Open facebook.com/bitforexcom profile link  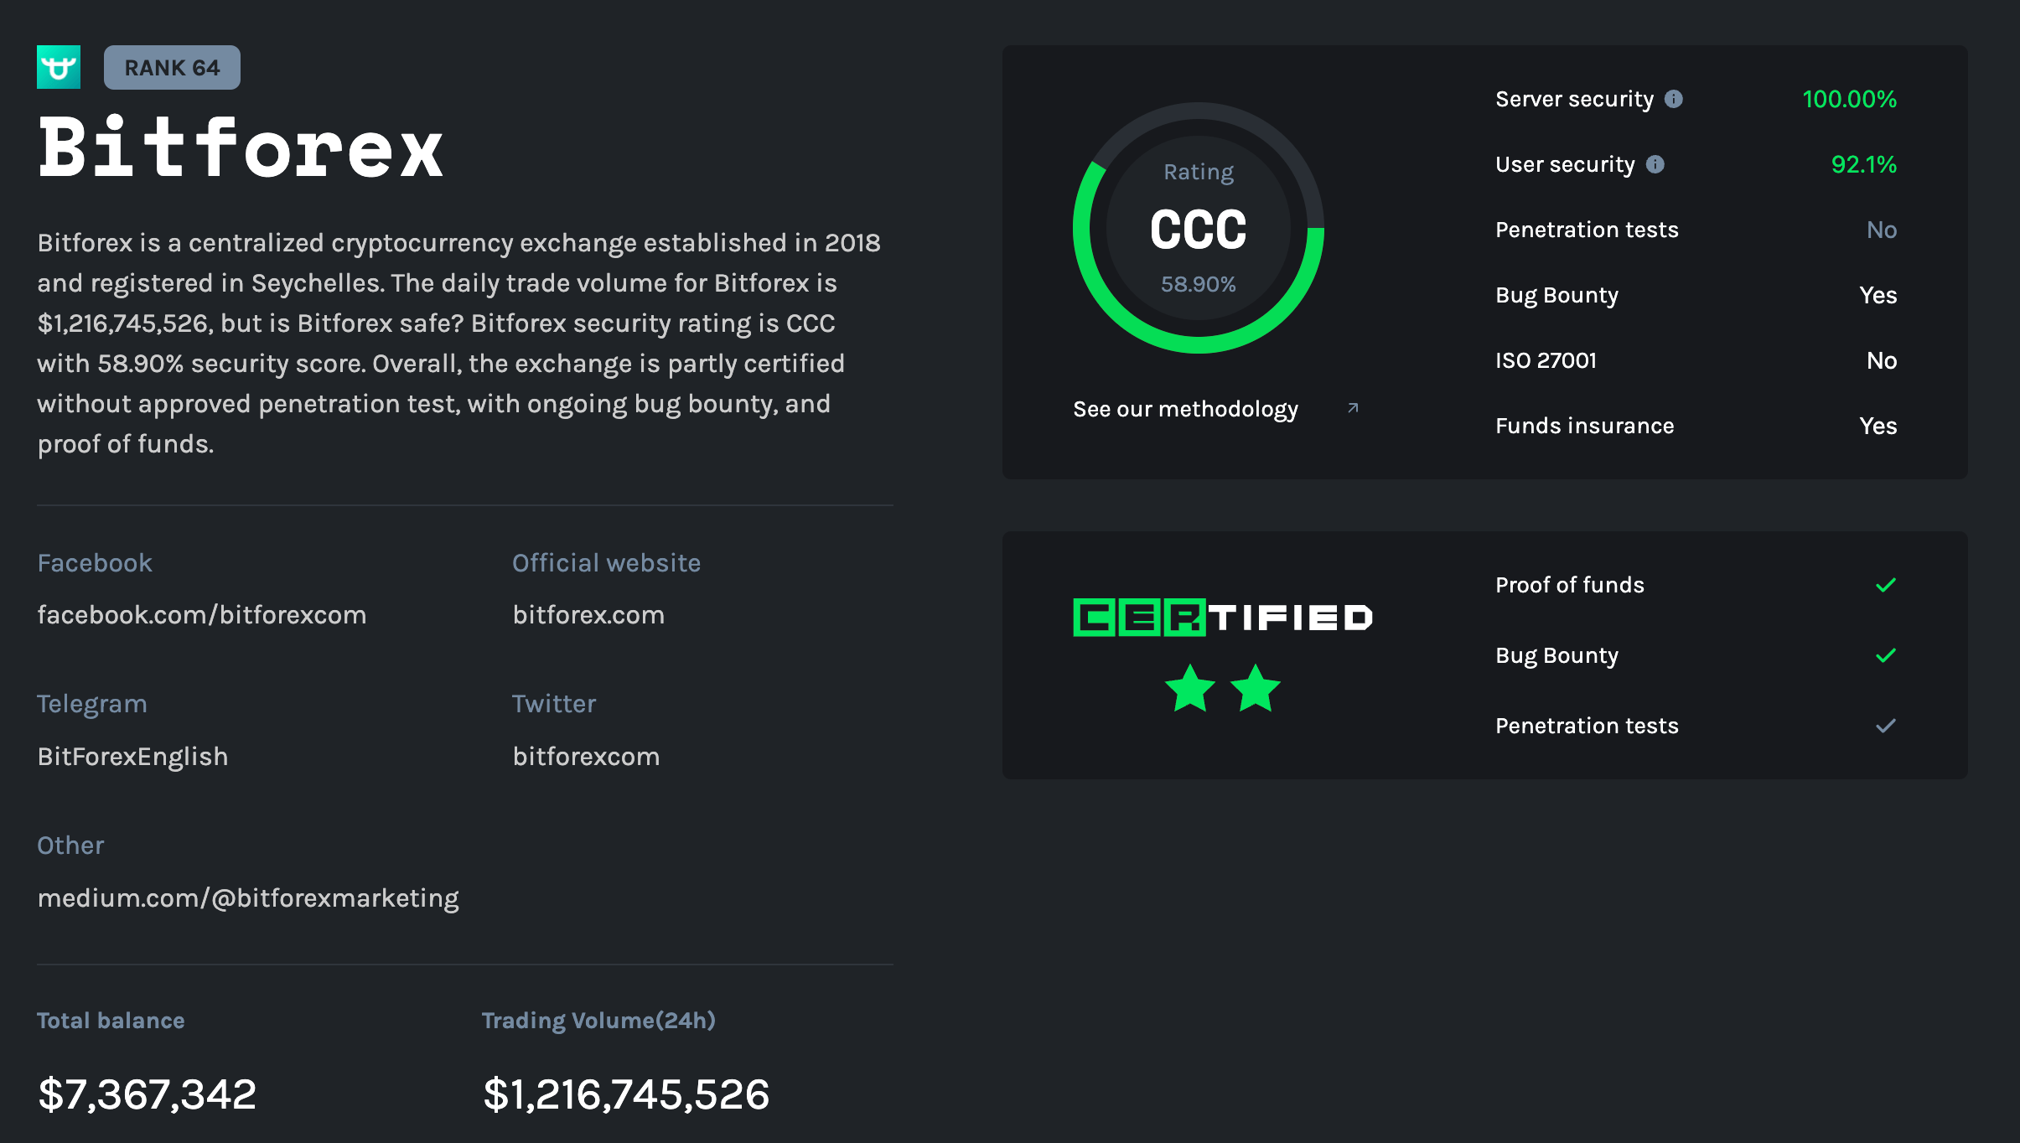point(201,614)
